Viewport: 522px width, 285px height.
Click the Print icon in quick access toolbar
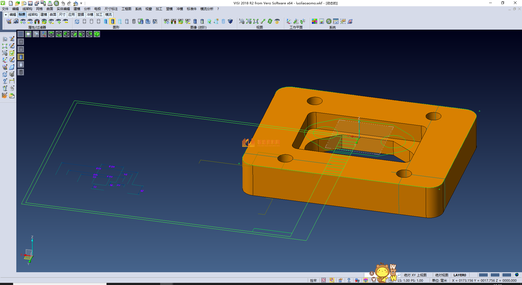(50, 3)
